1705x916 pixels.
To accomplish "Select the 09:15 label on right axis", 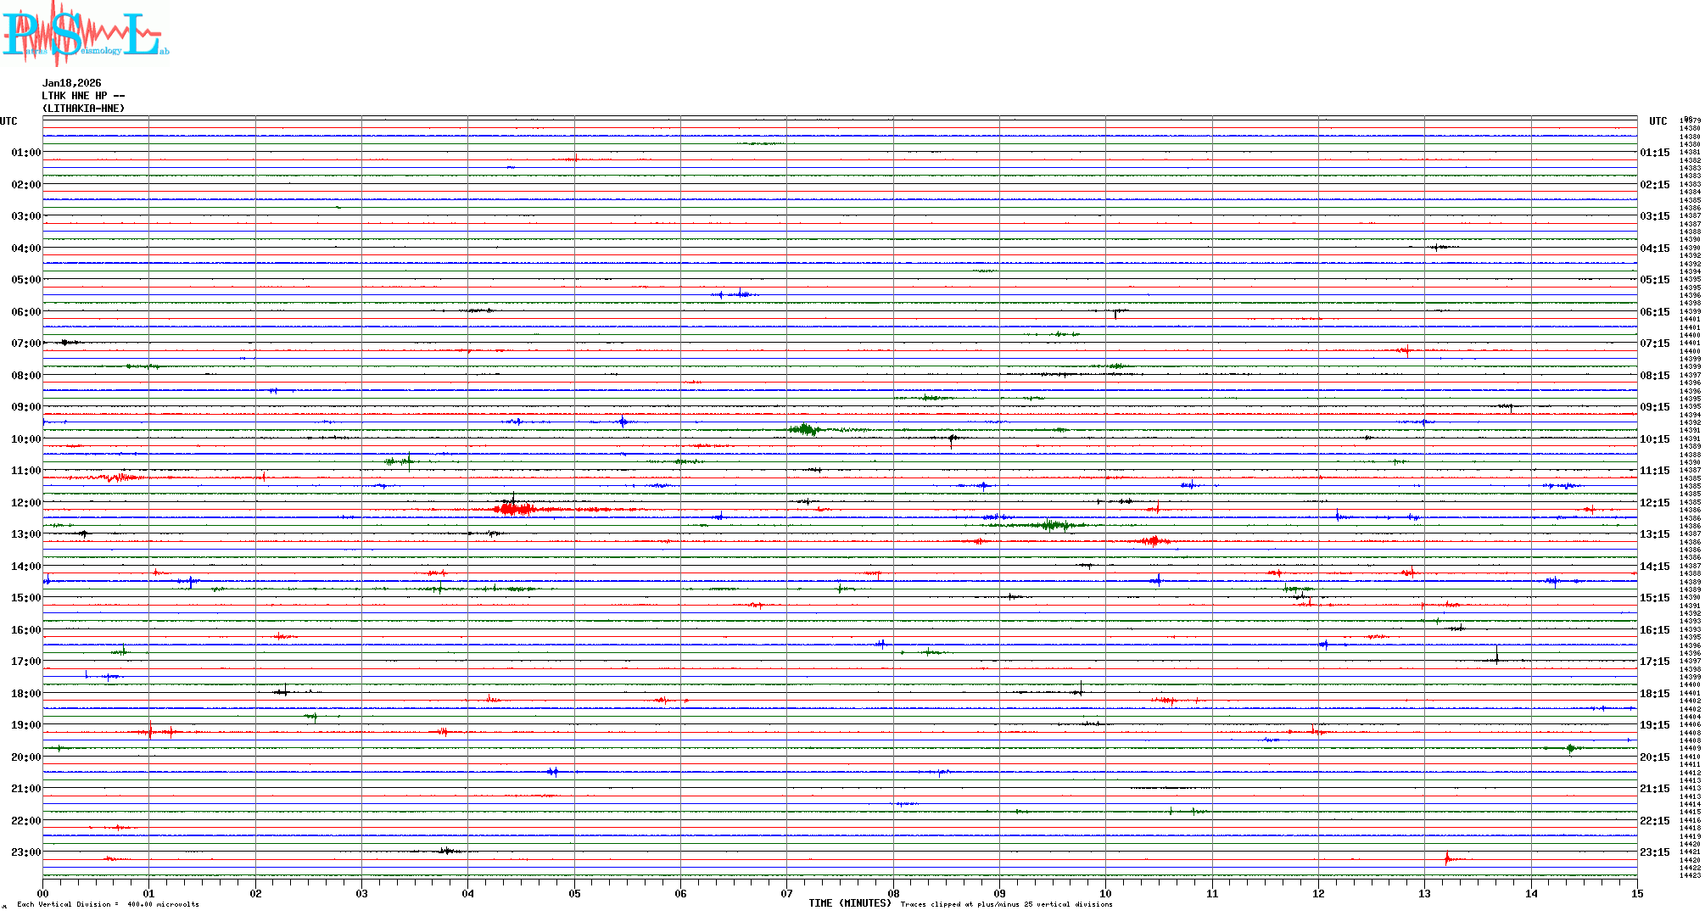I will tap(1654, 407).
